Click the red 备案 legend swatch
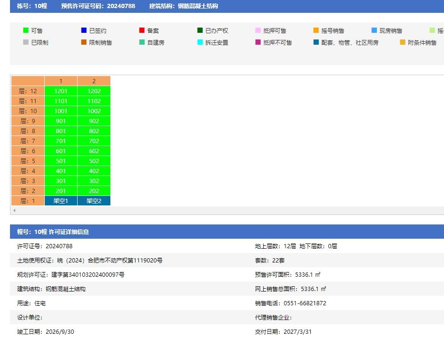The image size is (444, 340). pos(142,30)
